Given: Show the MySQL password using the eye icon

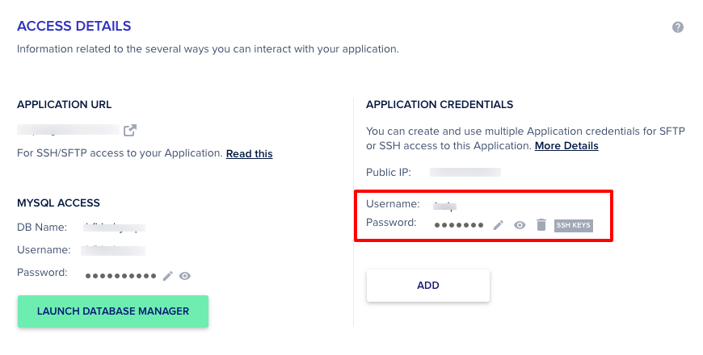Looking at the screenshot, I should (x=185, y=276).
